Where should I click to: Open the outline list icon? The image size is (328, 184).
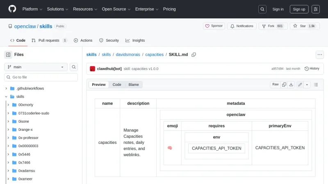click(x=316, y=85)
